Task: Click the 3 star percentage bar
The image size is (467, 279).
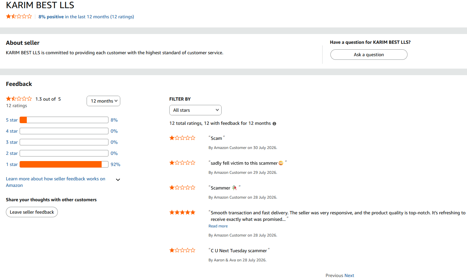Action: (x=64, y=142)
